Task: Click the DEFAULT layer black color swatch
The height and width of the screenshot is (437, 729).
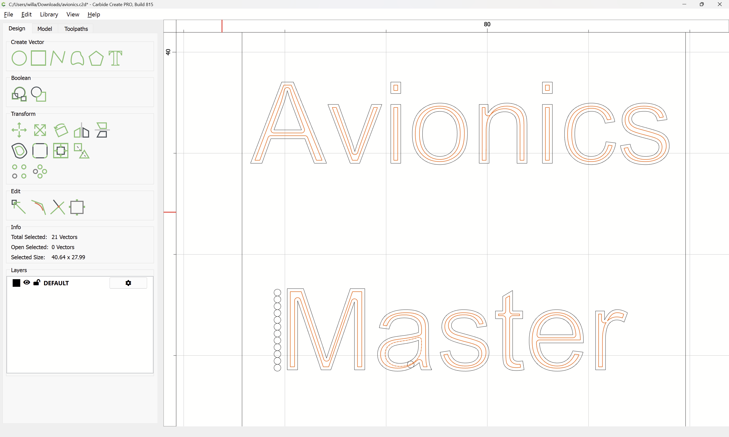Action: click(x=16, y=283)
